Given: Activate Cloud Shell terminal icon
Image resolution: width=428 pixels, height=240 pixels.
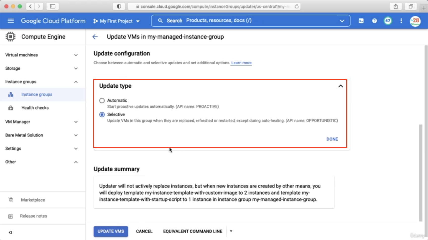Looking at the screenshot, I should click(x=361, y=21).
